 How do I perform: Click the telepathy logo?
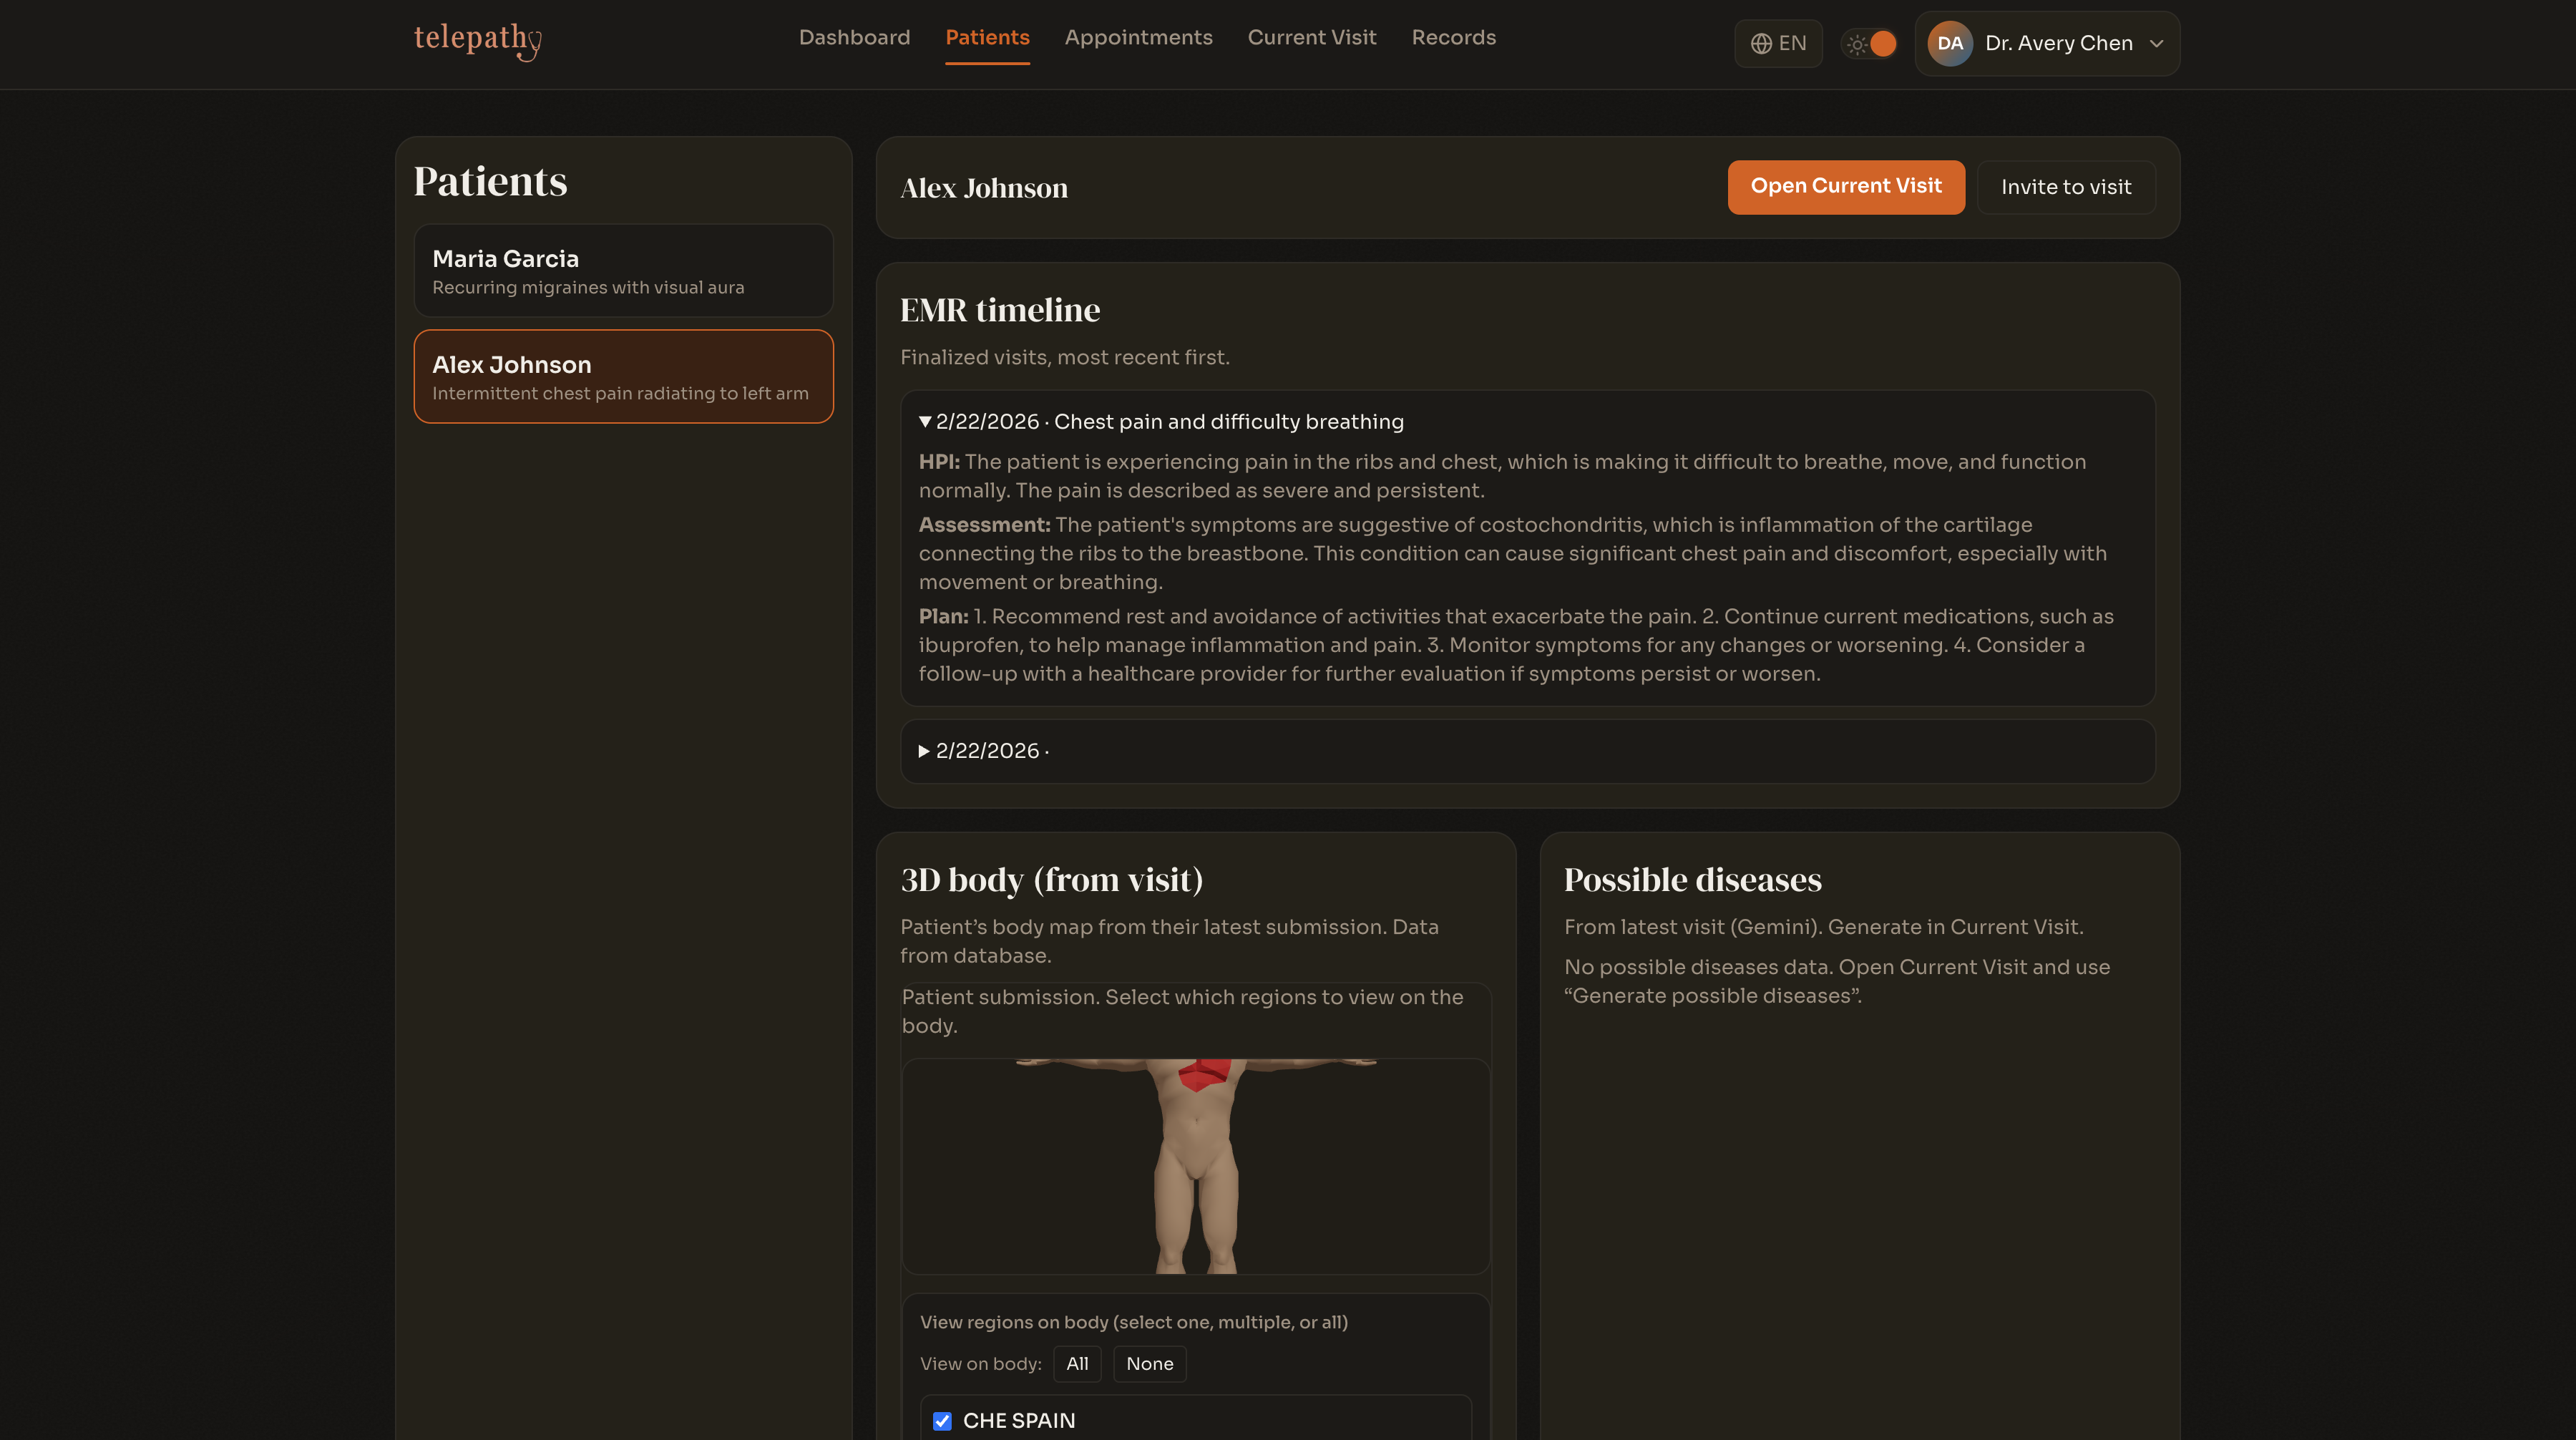(477, 39)
